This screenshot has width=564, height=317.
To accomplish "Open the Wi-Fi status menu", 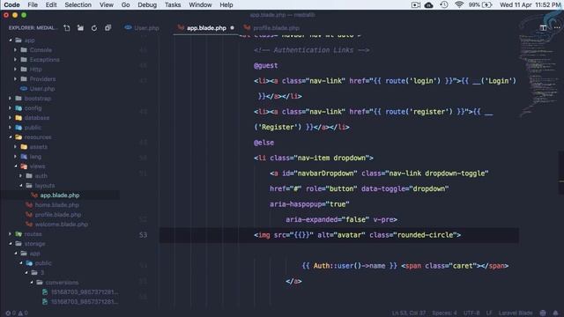I will click(459, 4).
